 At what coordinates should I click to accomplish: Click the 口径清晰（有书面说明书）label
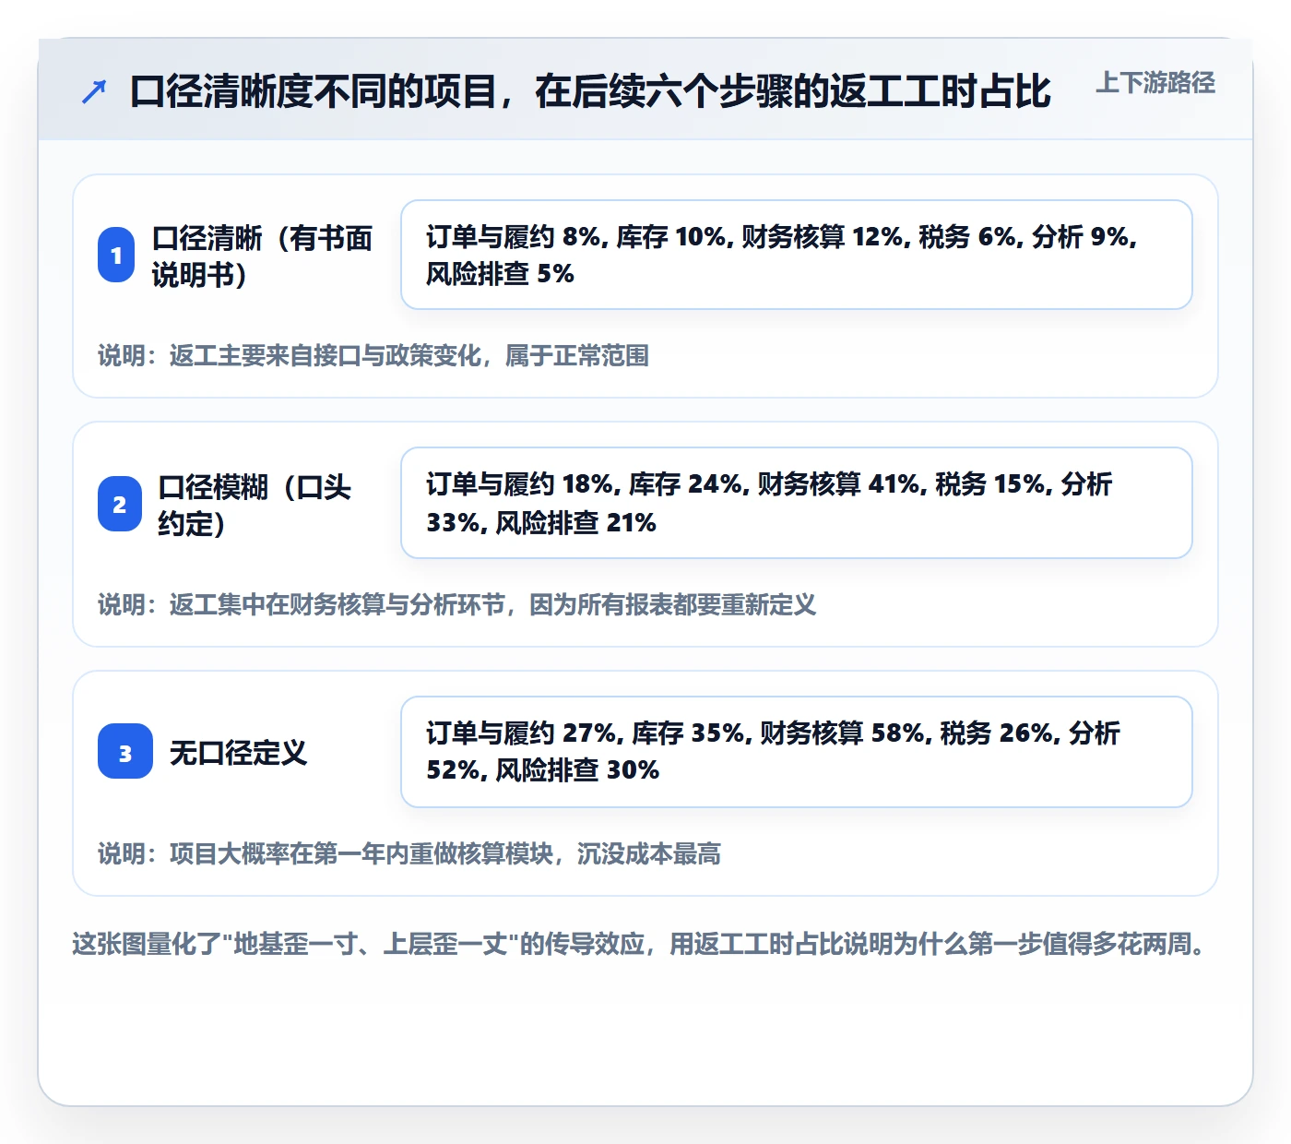pos(262,256)
